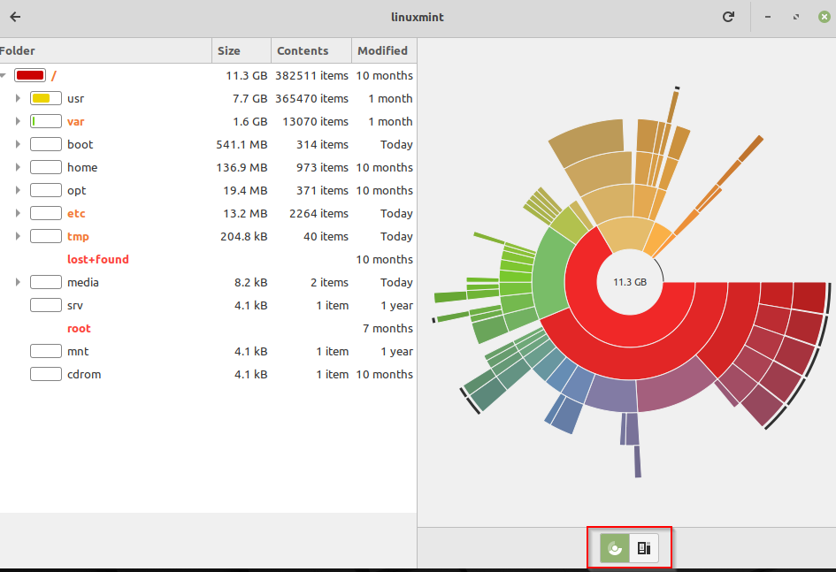
Task: Click the 204.8 kB size value
Action: (243, 236)
